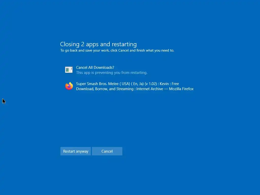
Task: Click the Cancel button to go back
Action: 107,151
